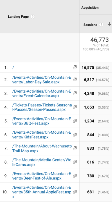Select the Sessions column header
The image size is (112, 202).
click(90, 25)
